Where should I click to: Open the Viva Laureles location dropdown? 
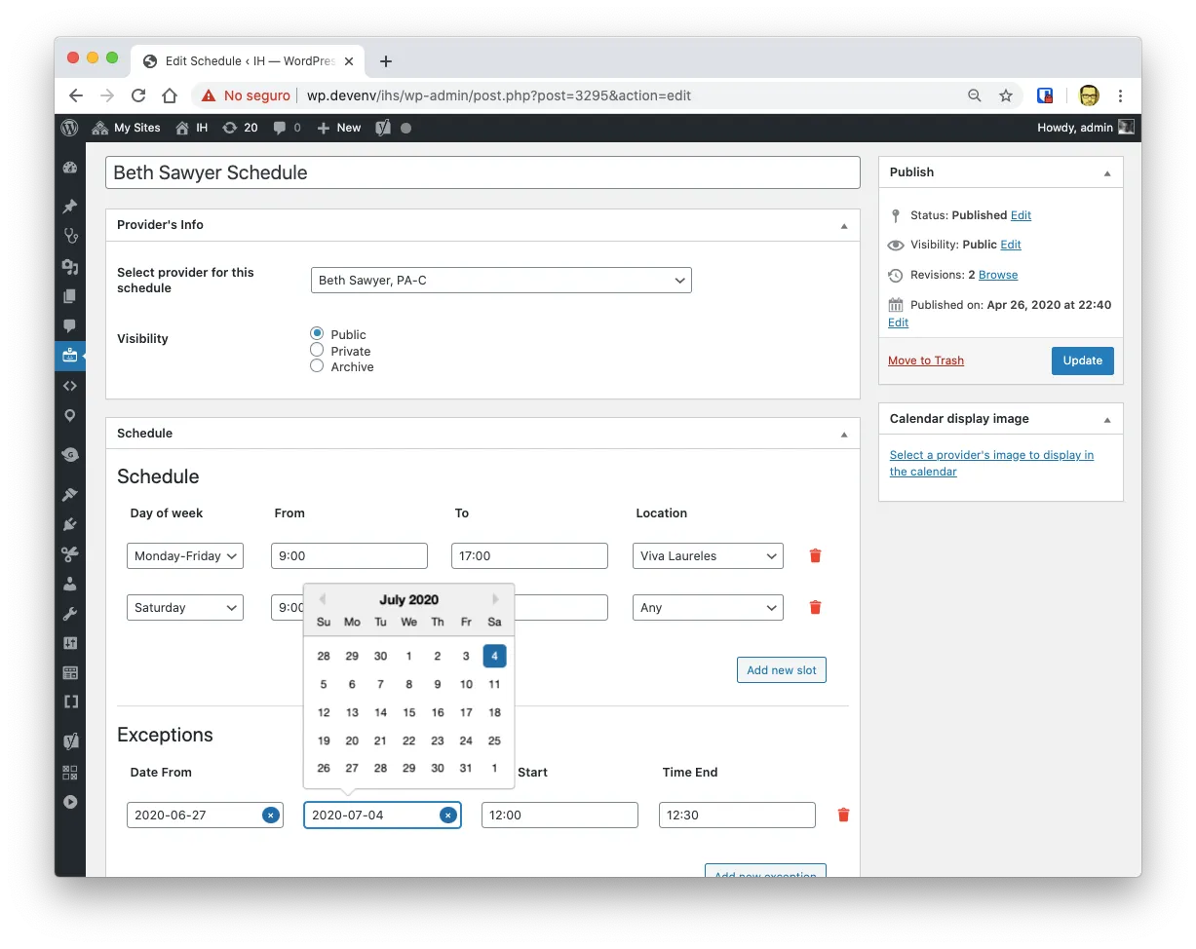[708, 556]
